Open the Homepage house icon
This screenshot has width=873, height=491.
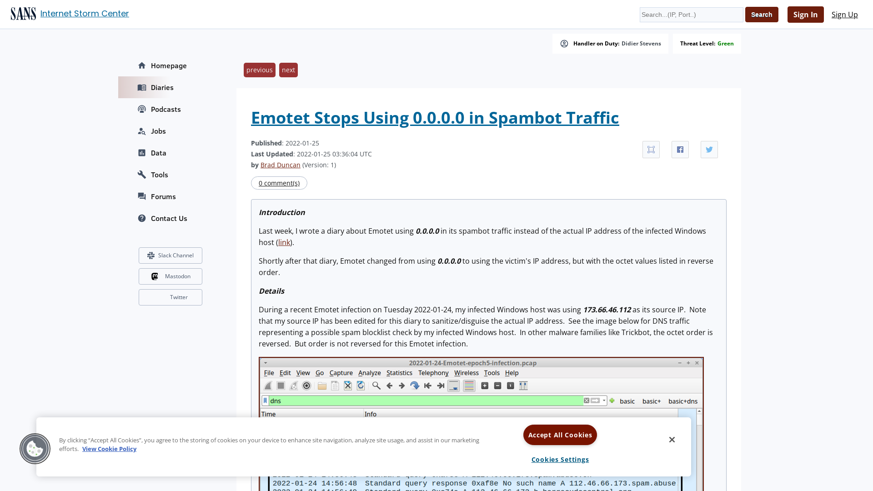(142, 65)
